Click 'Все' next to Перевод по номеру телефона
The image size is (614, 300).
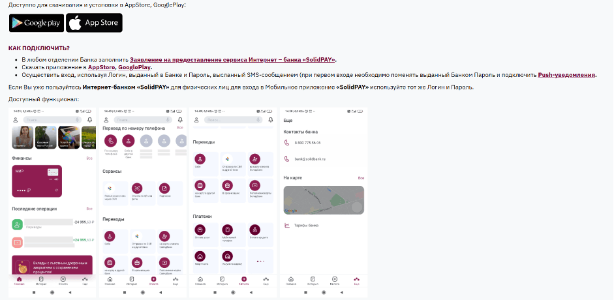(x=179, y=128)
